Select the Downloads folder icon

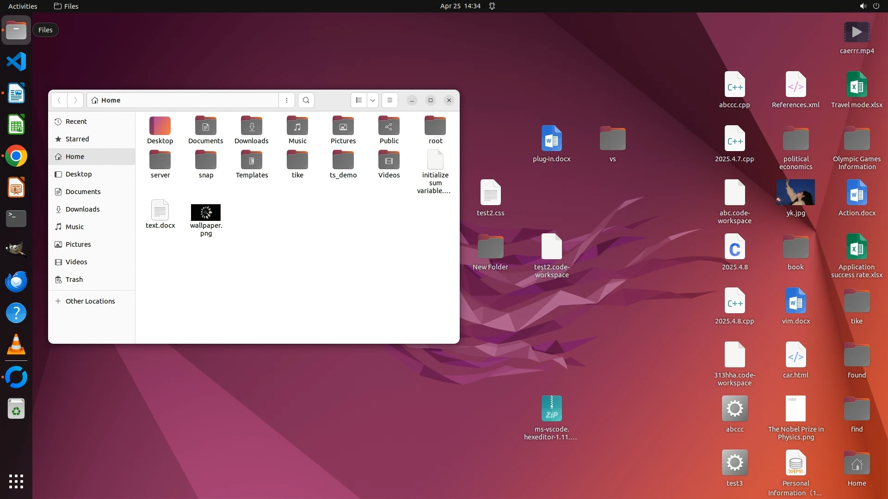(x=252, y=126)
